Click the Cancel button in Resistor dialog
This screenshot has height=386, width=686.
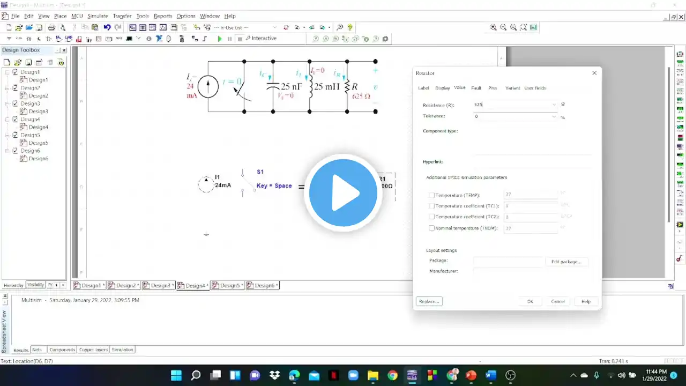(x=558, y=301)
